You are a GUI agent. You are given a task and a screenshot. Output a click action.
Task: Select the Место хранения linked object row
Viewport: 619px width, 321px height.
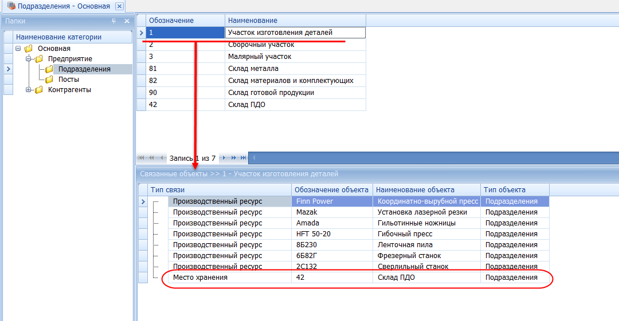(x=201, y=278)
